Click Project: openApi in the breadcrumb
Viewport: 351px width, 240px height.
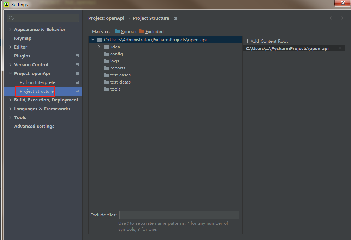106,18
